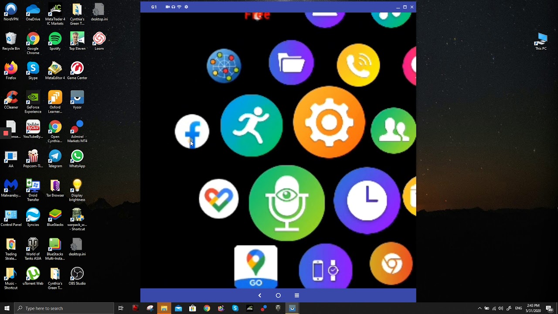
Task: Open the Facebook app on the watch screen
Action: tap(192, 131)
